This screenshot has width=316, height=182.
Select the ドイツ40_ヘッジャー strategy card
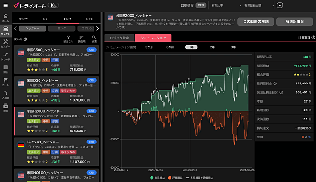click(56, 152)
